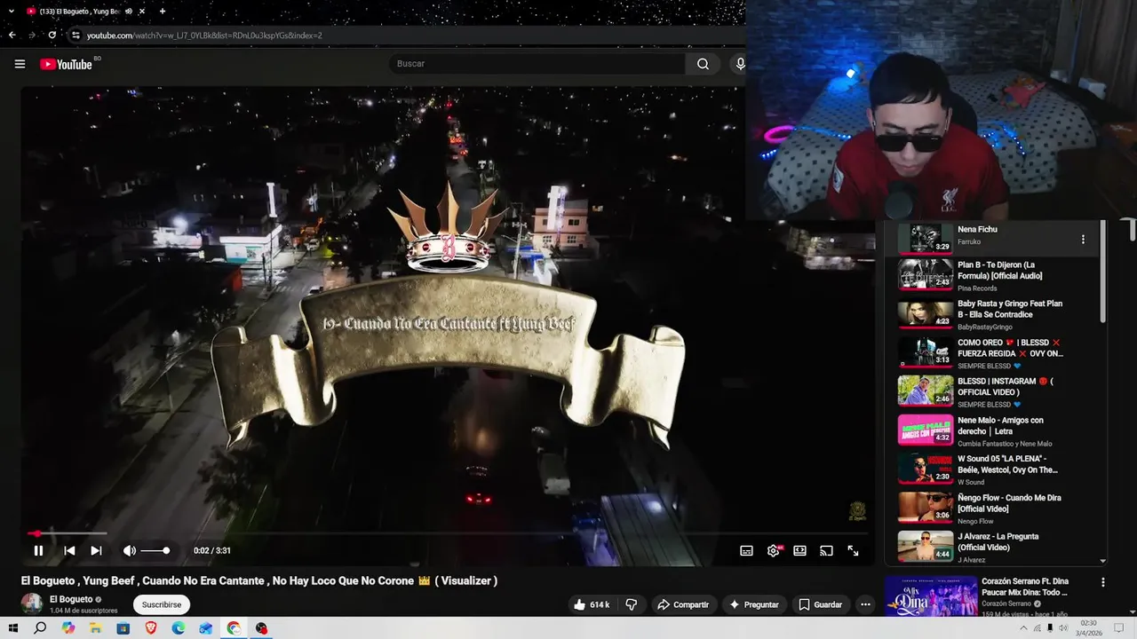The width and height of the screenshot is (1137, 639).
Task: Mute the tab via its speaker icon
Action: coord(129,11)
